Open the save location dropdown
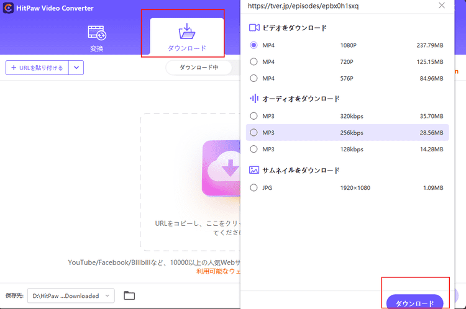 (71, 295)
